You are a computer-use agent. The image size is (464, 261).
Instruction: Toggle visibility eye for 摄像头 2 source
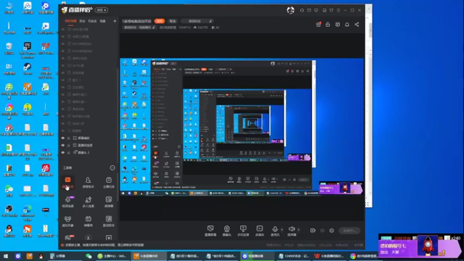point(63,153)
